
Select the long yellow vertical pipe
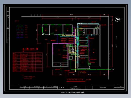(75, 50)
